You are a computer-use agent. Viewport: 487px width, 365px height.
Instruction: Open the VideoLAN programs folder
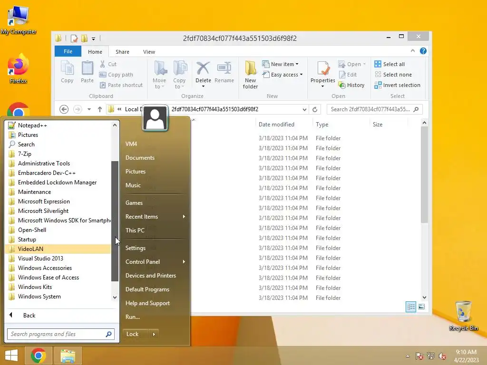(58, 249)
